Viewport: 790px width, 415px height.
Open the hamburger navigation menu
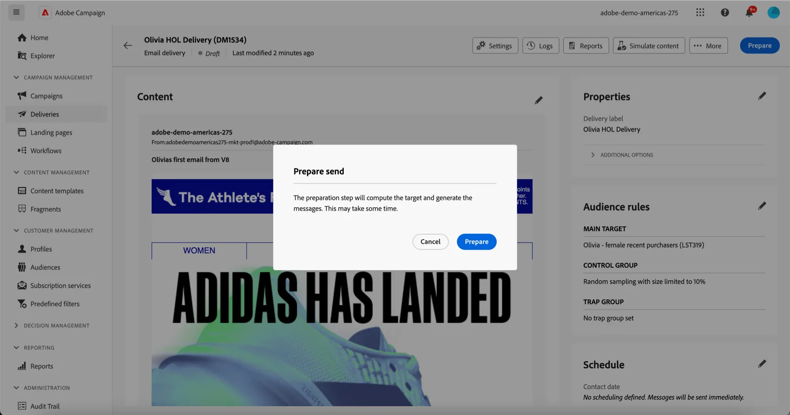click(x=16, y=12)
